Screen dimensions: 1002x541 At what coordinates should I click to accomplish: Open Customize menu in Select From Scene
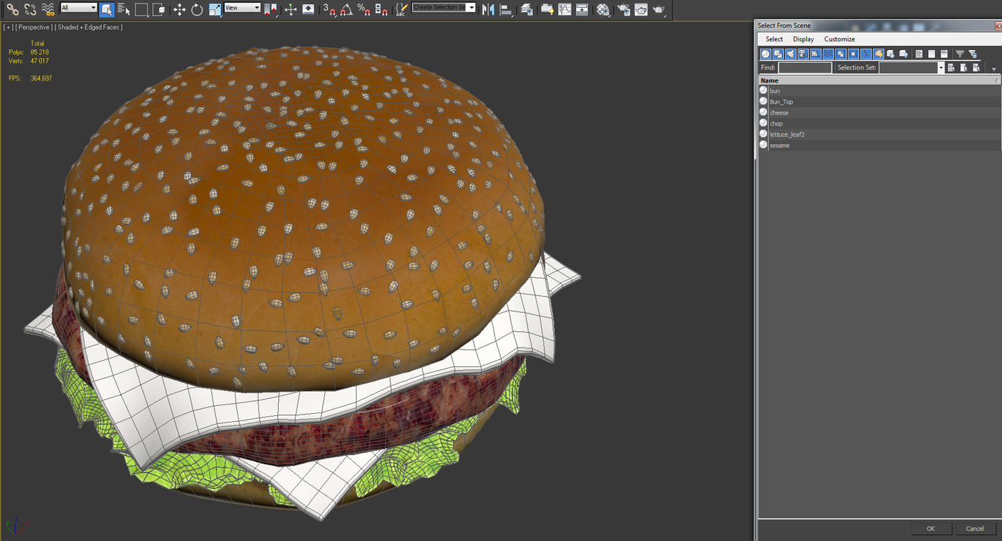(840, 39)
